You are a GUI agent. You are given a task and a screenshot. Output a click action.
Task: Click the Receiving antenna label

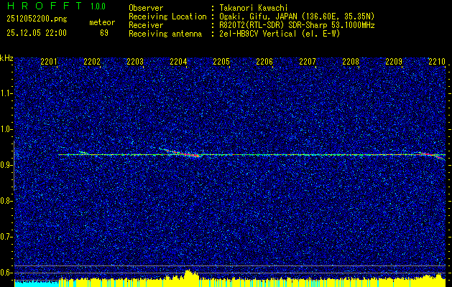tap(165, 34)
